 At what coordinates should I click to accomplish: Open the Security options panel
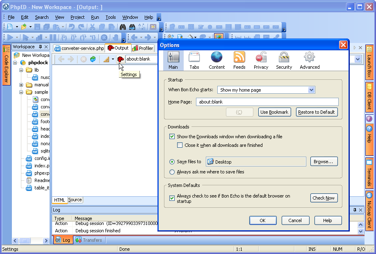[284, 61]
